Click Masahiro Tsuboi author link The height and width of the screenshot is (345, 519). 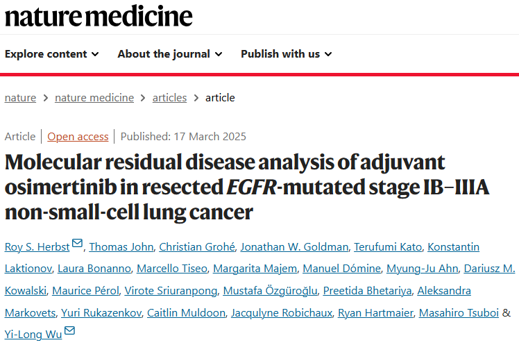[459, 313]
